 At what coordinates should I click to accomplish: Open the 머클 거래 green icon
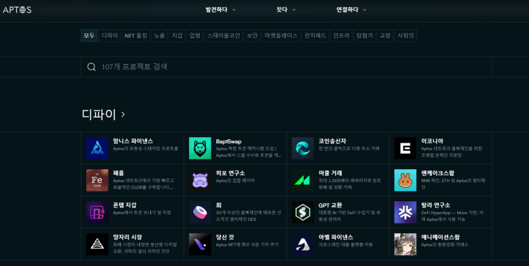point(302,180)
